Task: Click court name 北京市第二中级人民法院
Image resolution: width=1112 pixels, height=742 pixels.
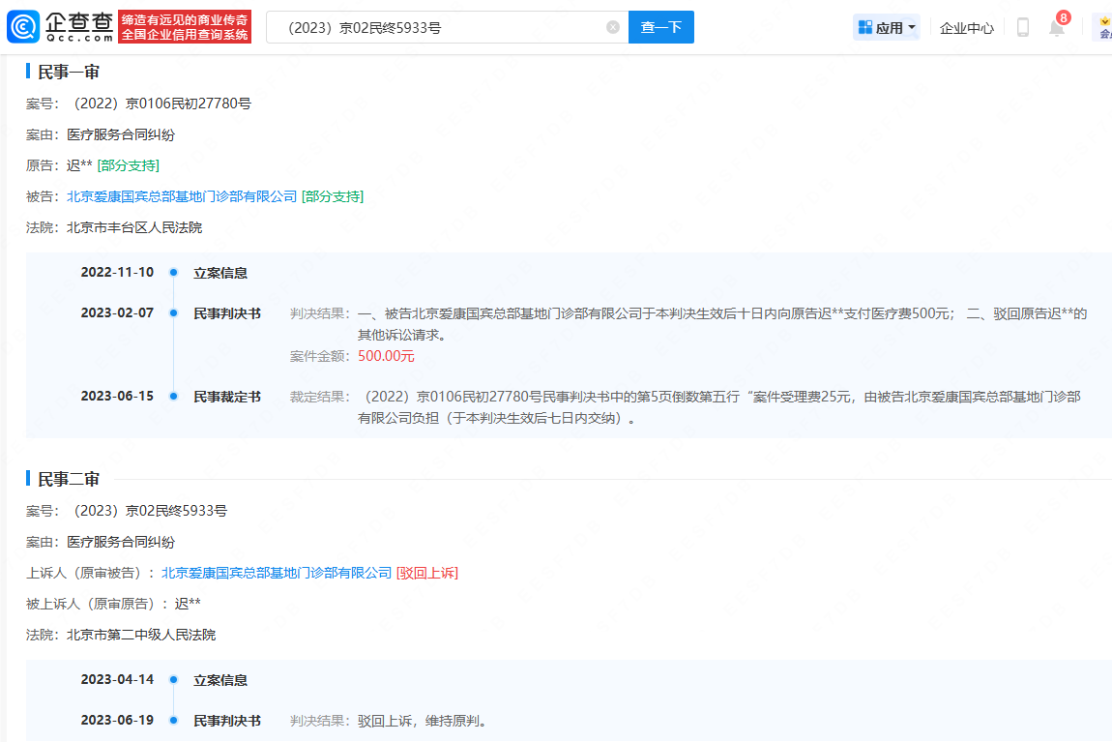Action: click(141, 635)
